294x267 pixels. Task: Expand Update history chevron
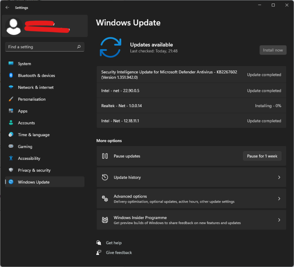pos(279,177)
